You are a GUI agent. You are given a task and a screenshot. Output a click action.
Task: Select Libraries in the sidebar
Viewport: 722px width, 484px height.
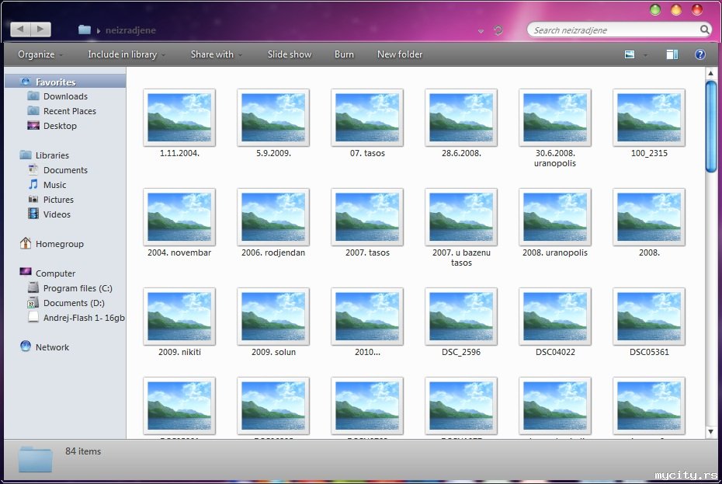coord(52,155)
